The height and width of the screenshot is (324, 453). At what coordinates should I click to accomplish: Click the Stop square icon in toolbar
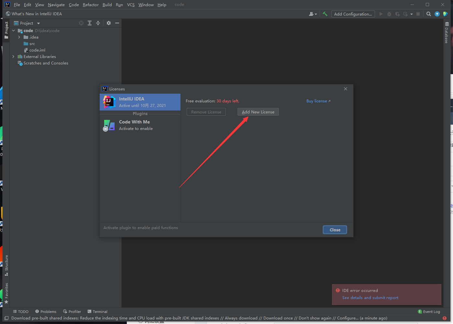(x=418, y=14)
